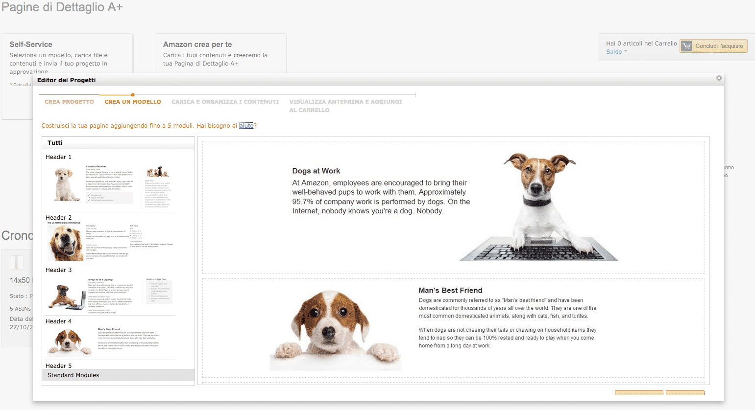This screenshot has height=410, width=755.
Task: Click the shopping cart icon
Action: click(686, 46)
